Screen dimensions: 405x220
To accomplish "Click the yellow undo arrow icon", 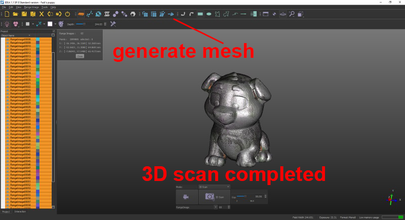I will coord(50,14).
